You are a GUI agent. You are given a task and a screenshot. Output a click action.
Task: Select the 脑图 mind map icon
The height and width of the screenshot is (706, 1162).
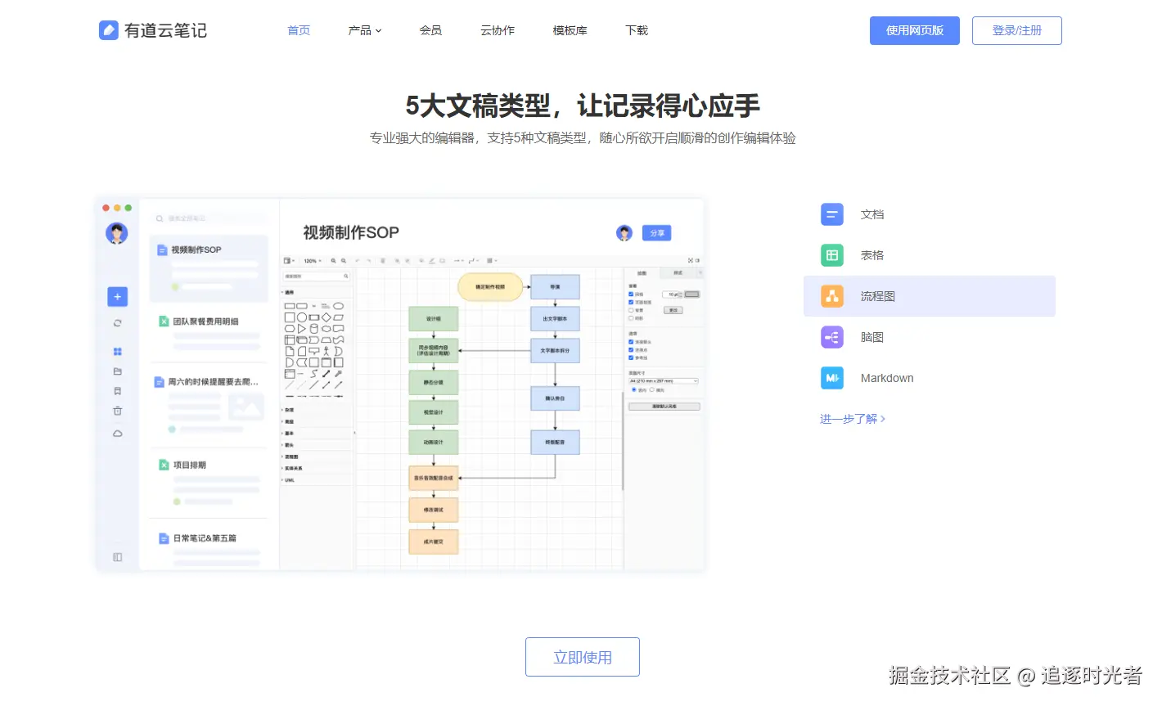coord(831,337)
